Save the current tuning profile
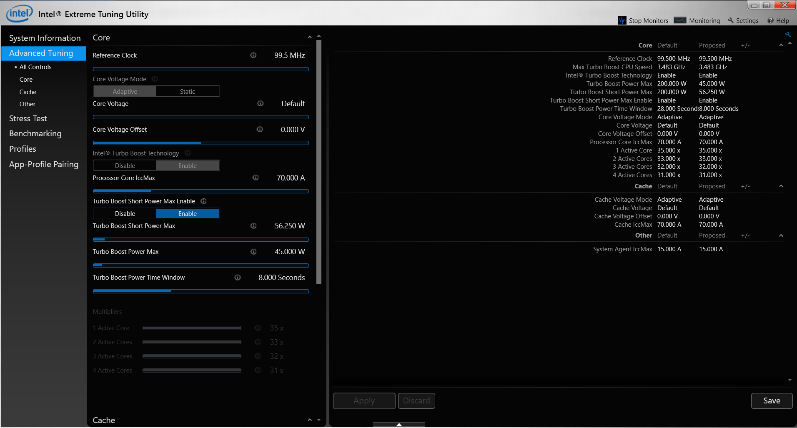The image size is (797, 428). 772,401
